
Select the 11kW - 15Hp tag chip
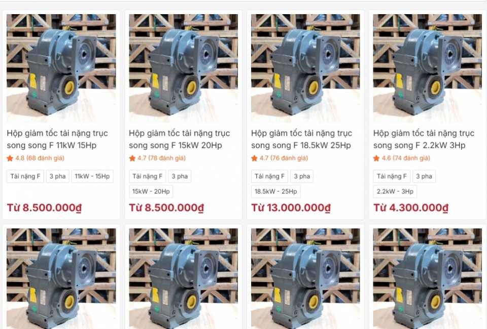pyautogui.click(x=92, y=176)
